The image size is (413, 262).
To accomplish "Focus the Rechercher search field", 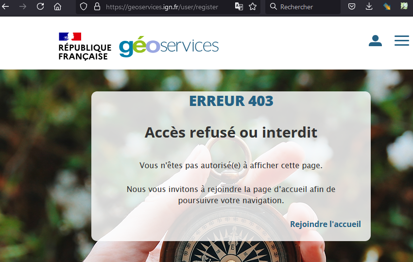I will click(303, 7).
